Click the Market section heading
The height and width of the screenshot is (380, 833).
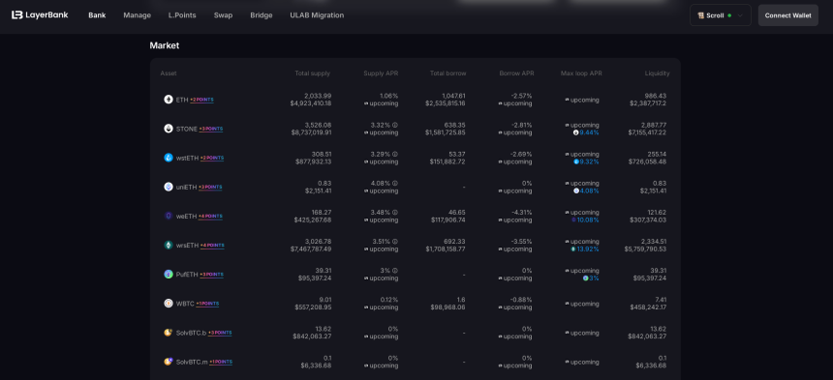point(164,45)
